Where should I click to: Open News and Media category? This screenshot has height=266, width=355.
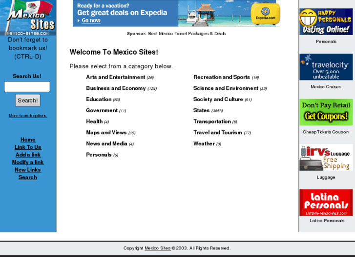(106, 144)
